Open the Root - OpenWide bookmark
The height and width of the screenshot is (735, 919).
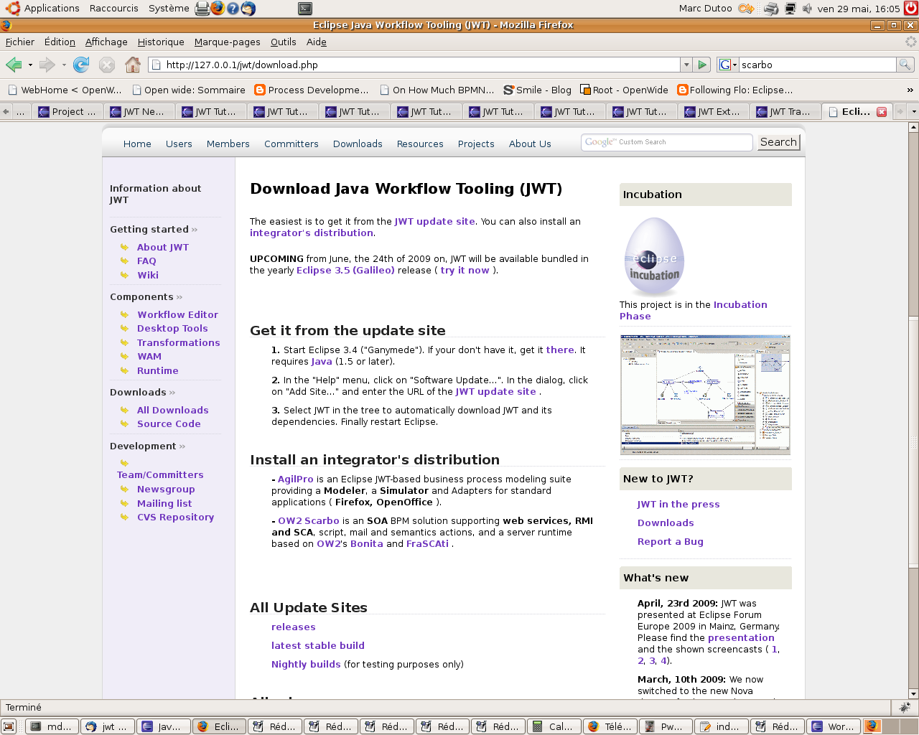(x=624, y=90)
